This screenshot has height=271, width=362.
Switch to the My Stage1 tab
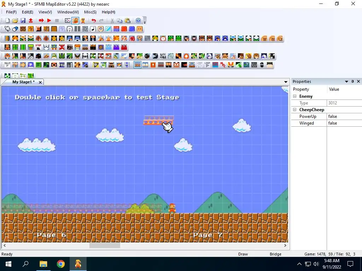pyautogui.click(x=23, y=82)
